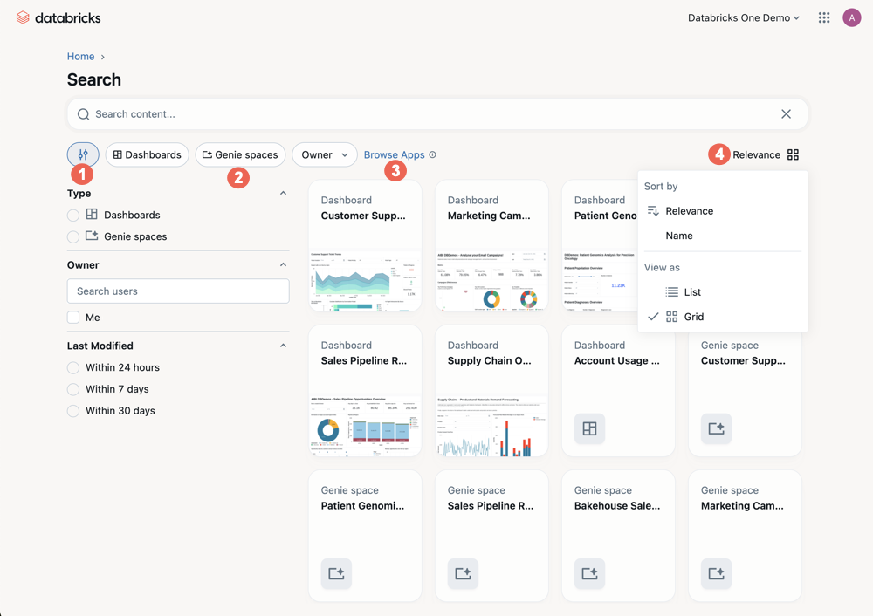The width and height of the screenshot is (873, 616).
Task: Check the Dashboards type checkbox
Action: pos(72,215)
